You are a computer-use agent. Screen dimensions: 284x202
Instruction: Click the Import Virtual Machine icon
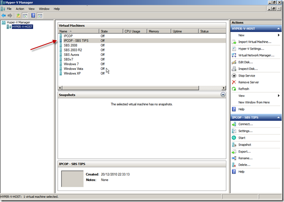pyautogui.click(x=235, y=42)
